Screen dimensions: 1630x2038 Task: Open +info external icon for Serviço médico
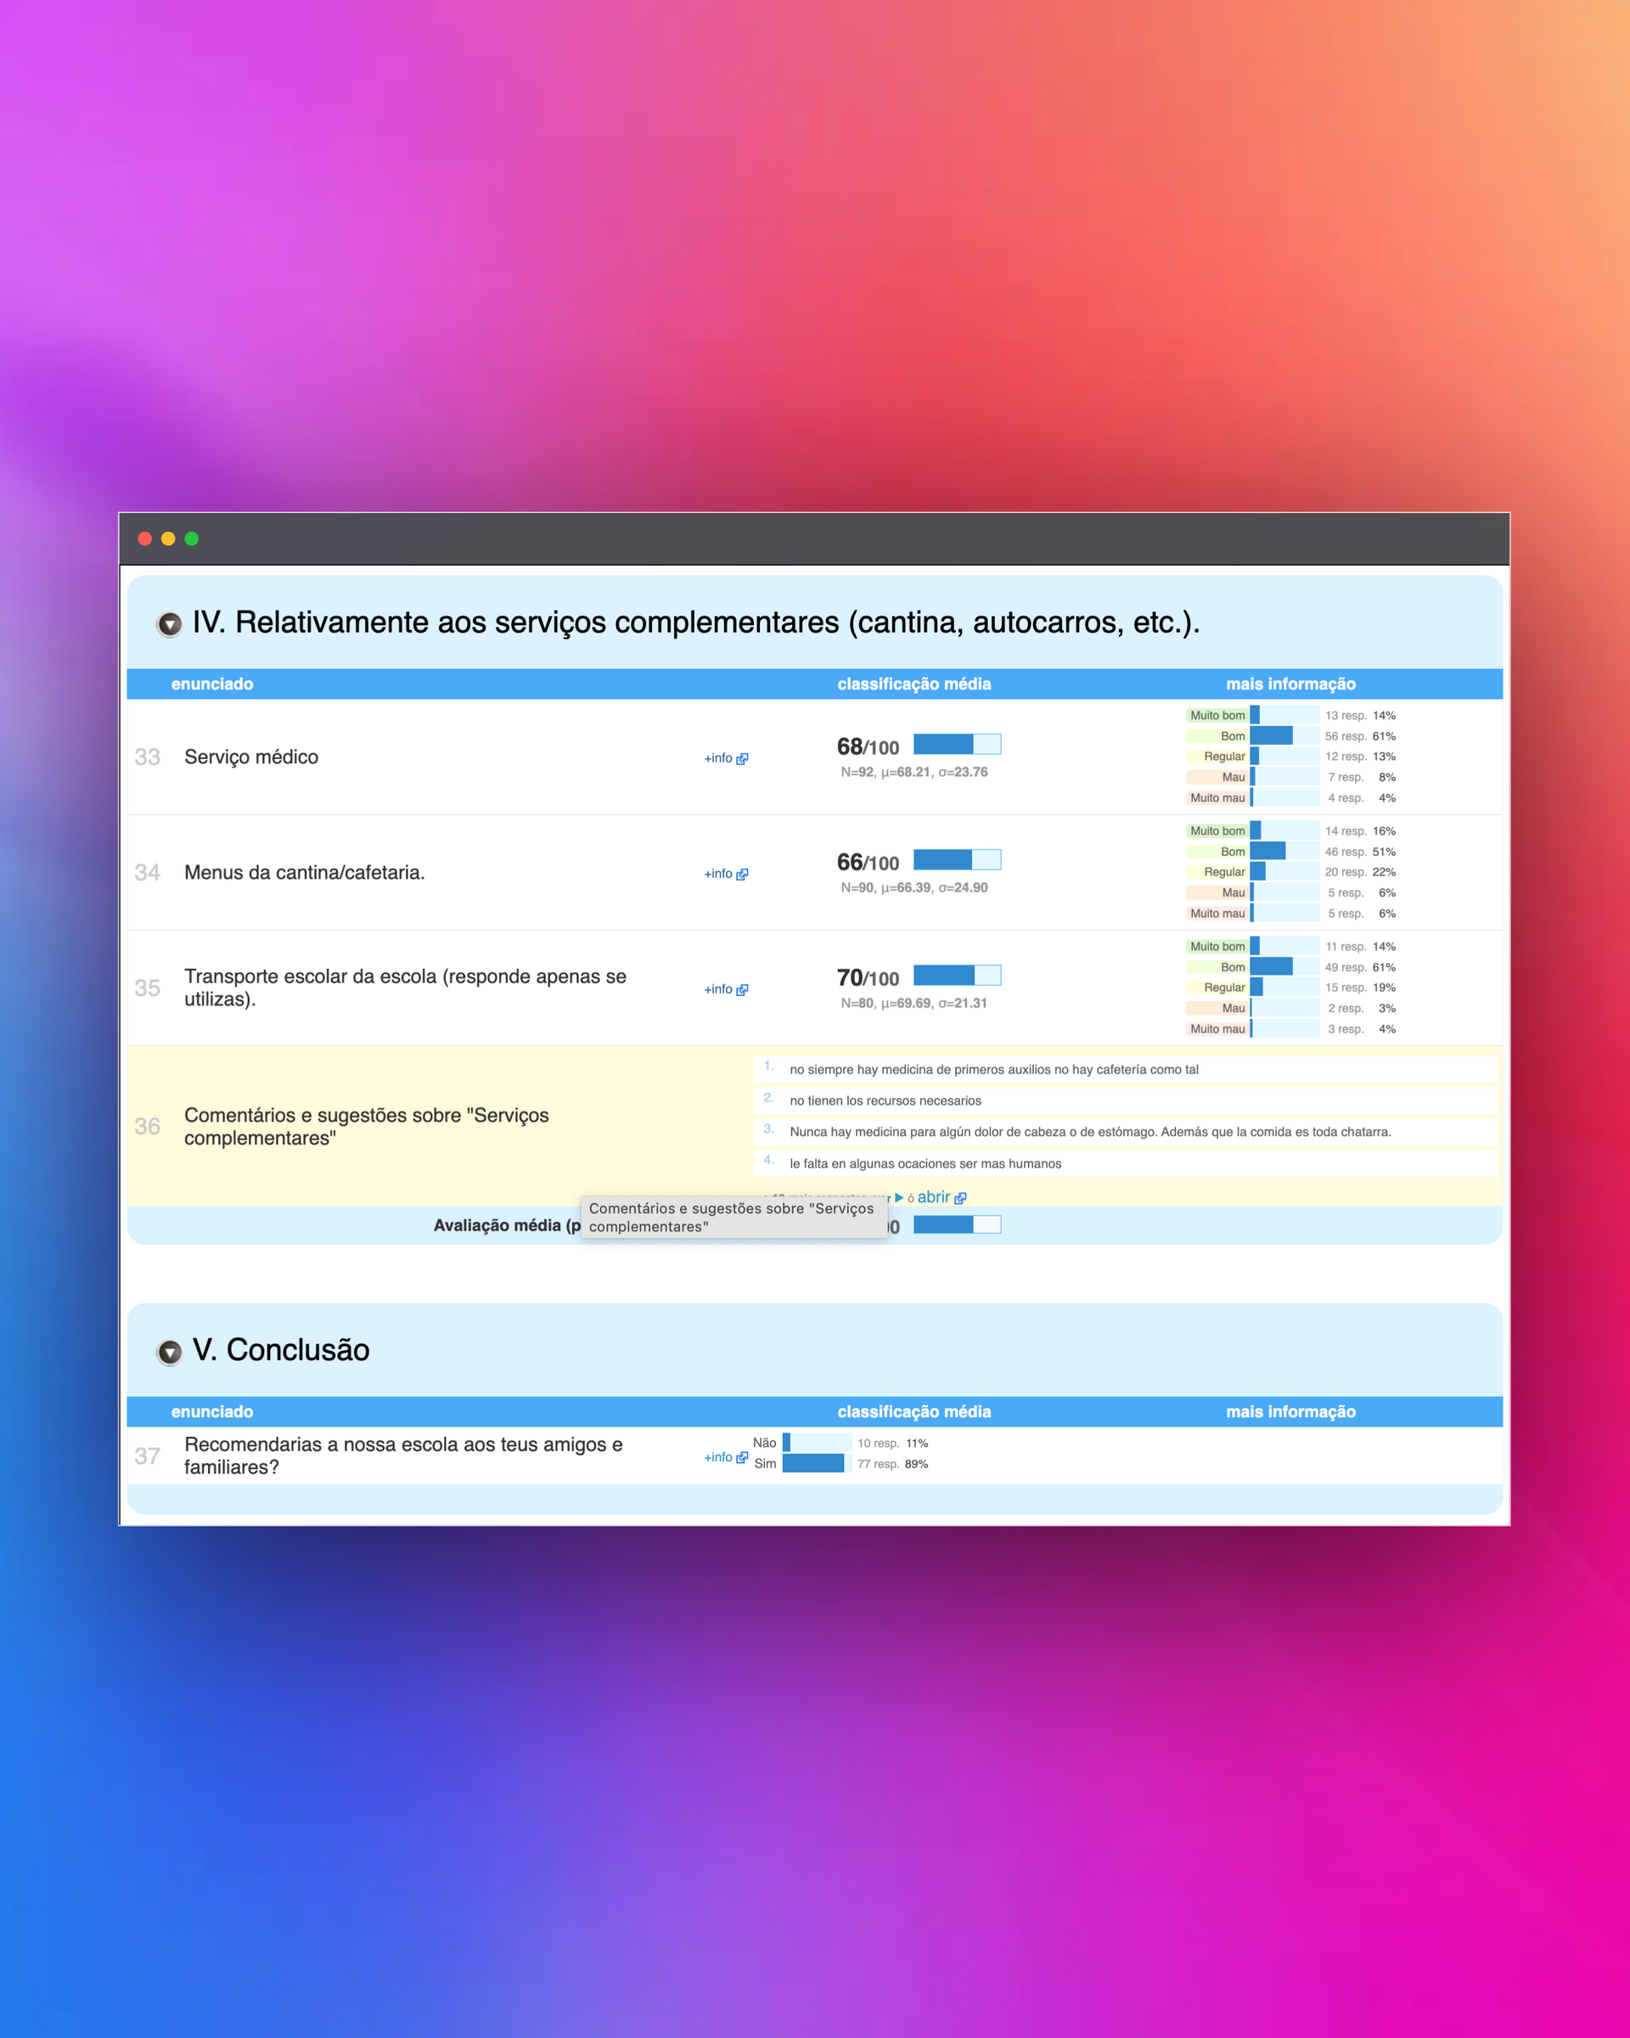coord(742,758)
